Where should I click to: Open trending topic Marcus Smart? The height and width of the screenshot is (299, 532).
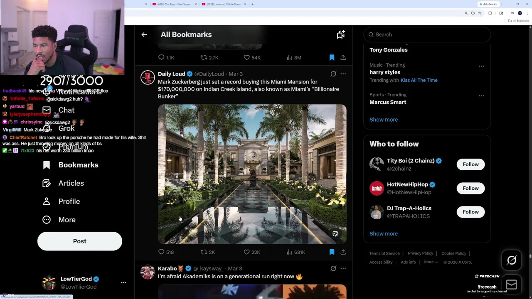click(x=388, y=102)
